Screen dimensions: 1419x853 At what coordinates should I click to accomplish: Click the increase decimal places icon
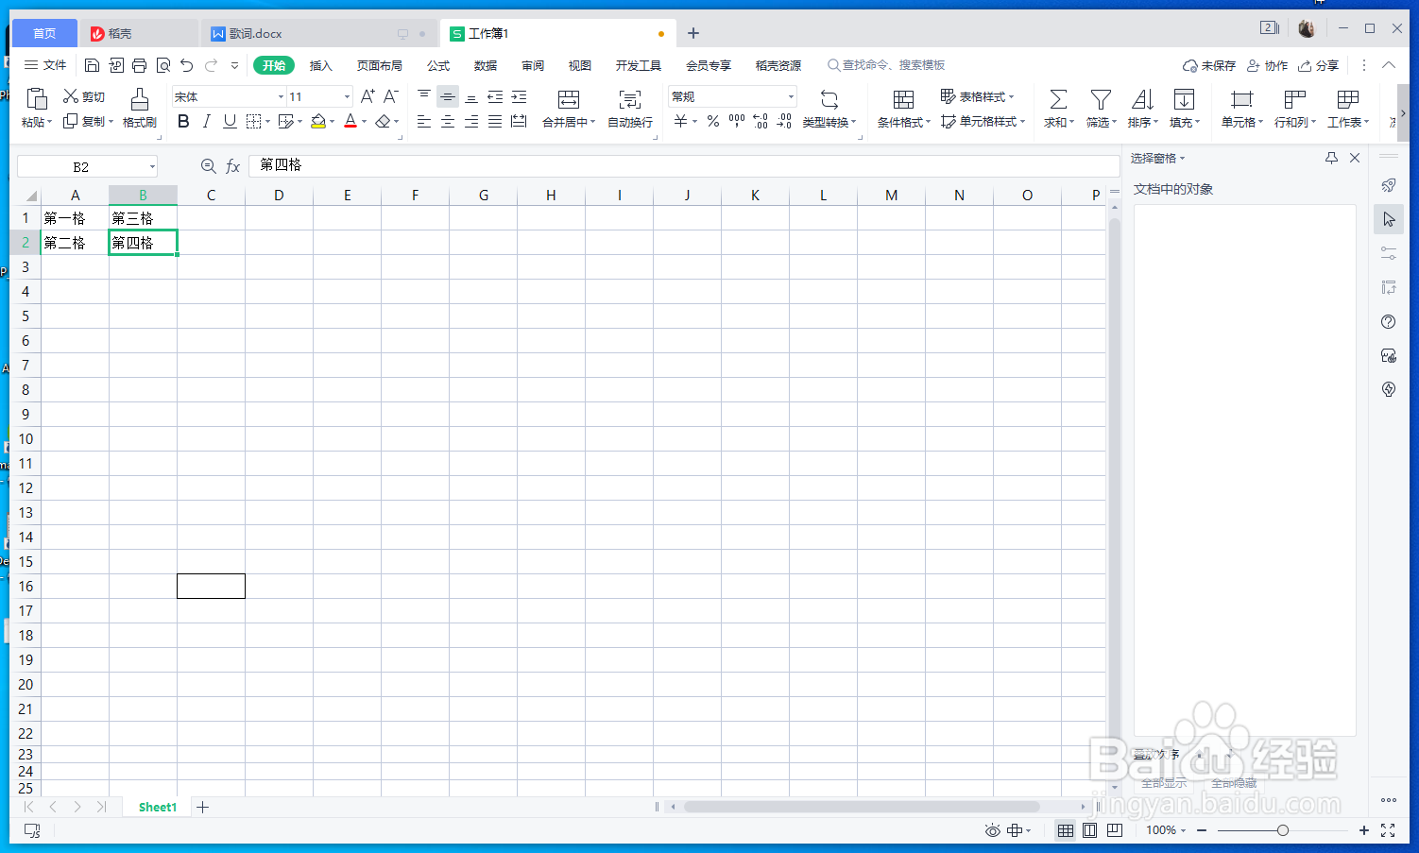click(x=761, y=121)
